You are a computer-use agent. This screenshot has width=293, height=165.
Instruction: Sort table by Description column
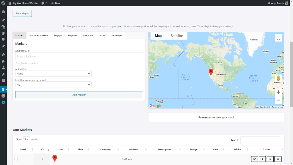point(165,149)
